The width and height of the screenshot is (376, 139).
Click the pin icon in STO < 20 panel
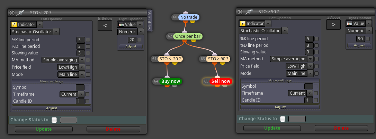[21, 12]
